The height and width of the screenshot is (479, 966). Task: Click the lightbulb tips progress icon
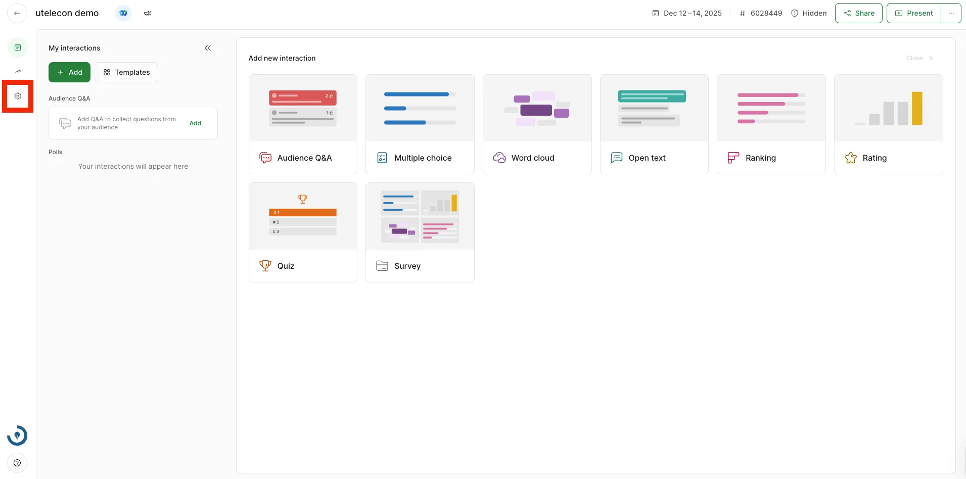click(17, 436)
